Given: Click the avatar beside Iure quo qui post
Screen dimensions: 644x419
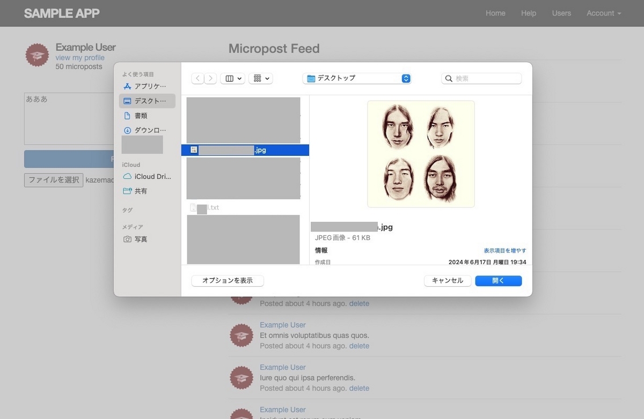Looking at the screenshot, I should tap(241, 378).
